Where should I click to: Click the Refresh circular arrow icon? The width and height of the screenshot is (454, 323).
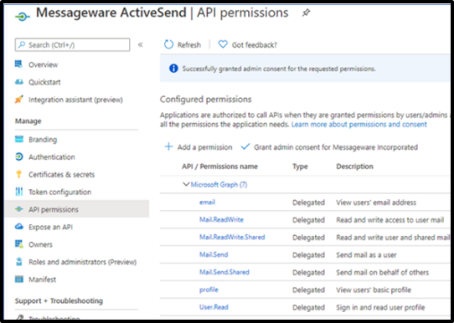click(x=168, y=44)
